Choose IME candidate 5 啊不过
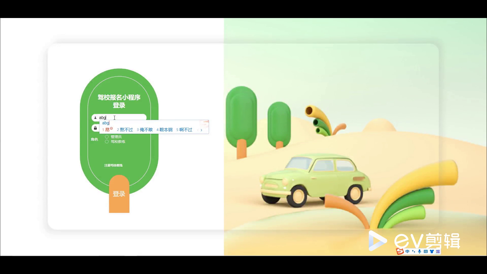 tap(184, 130)
